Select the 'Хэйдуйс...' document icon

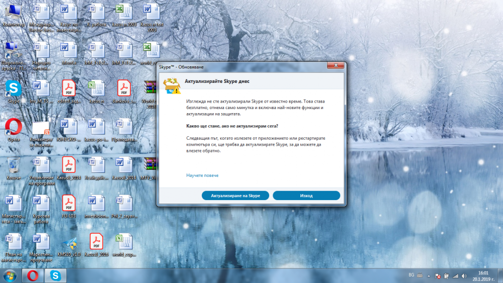coord(96,168)
